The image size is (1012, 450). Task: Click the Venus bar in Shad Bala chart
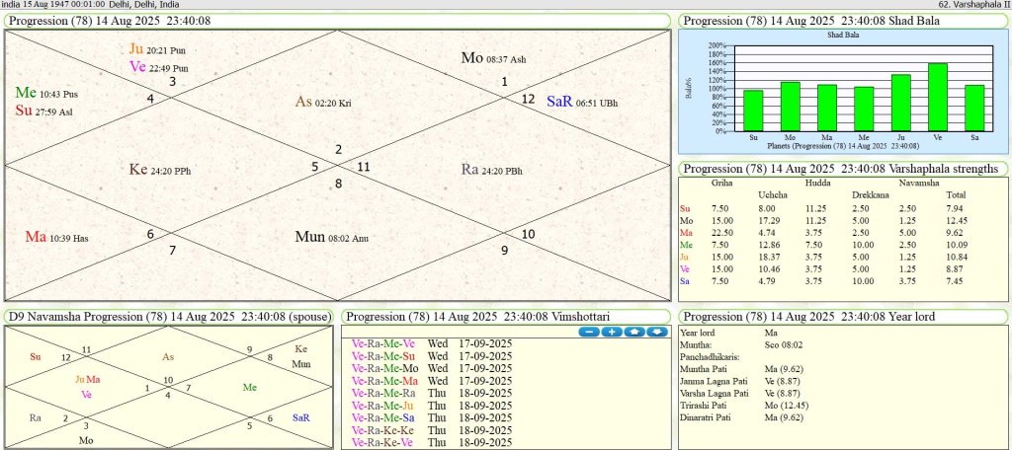point(937,97)
